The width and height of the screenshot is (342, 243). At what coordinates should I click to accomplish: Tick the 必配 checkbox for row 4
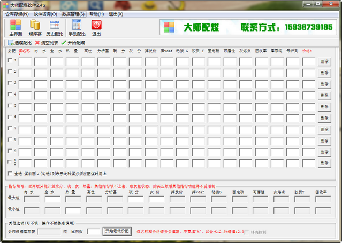tap(10, 95)
